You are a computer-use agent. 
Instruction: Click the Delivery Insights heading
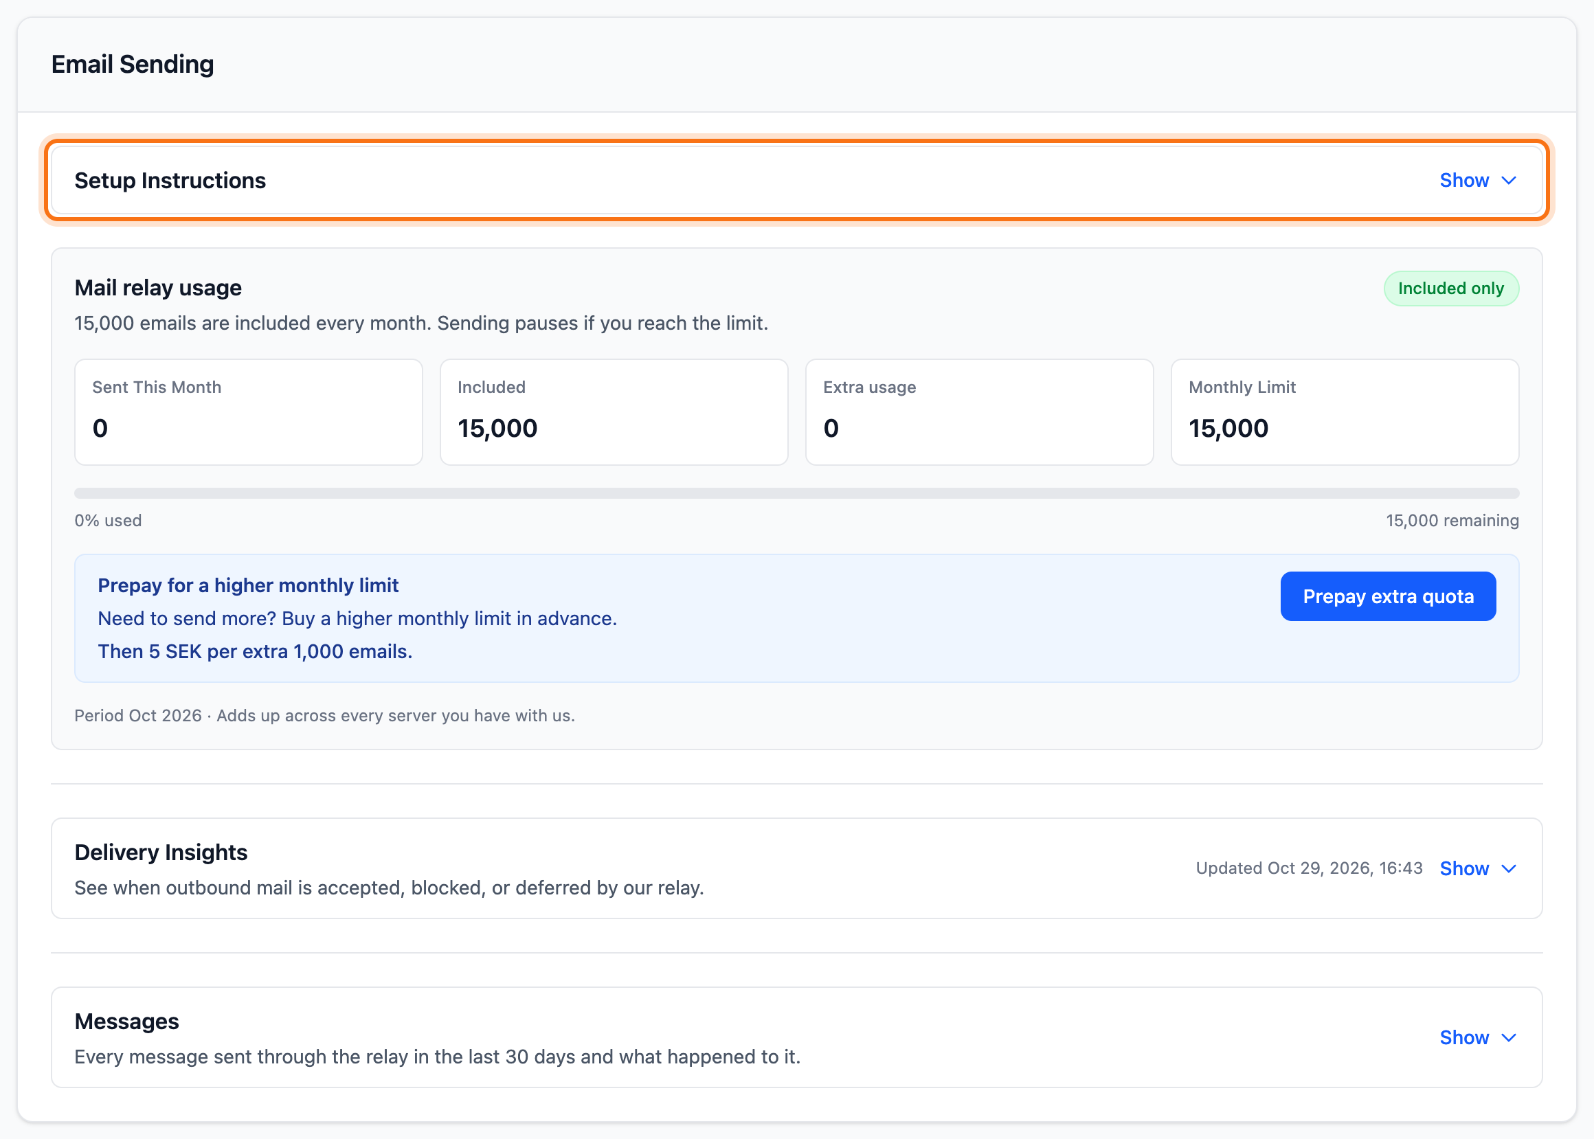pyautogui.click(x=161, y=852)
